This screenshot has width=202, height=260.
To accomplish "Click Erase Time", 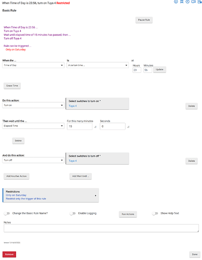I will (x=12, y=86).
